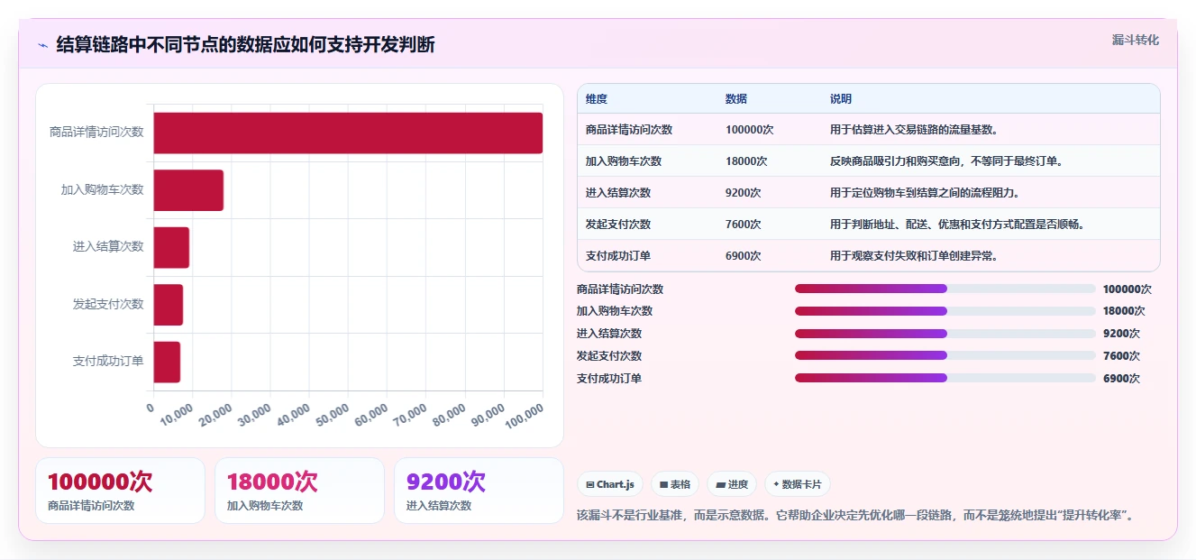Screen dimensions: 1196x560
Task: Click the 说明 table column header
Action: tap(841, 99)
